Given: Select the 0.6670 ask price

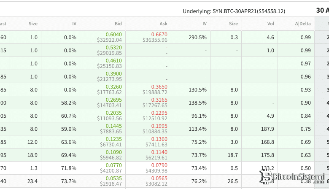Looking at the screenshot, I should click(159, 35).
